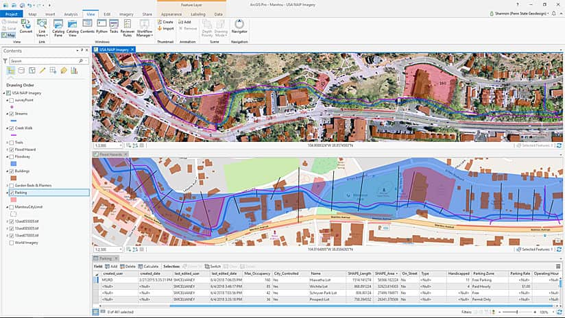Select List By Selection icon
The image size is (565, 318).
(x=32, y=71)
